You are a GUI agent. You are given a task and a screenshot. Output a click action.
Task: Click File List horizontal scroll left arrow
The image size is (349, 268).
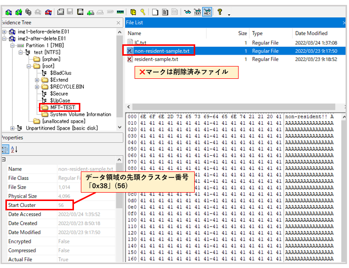(129, 107)
